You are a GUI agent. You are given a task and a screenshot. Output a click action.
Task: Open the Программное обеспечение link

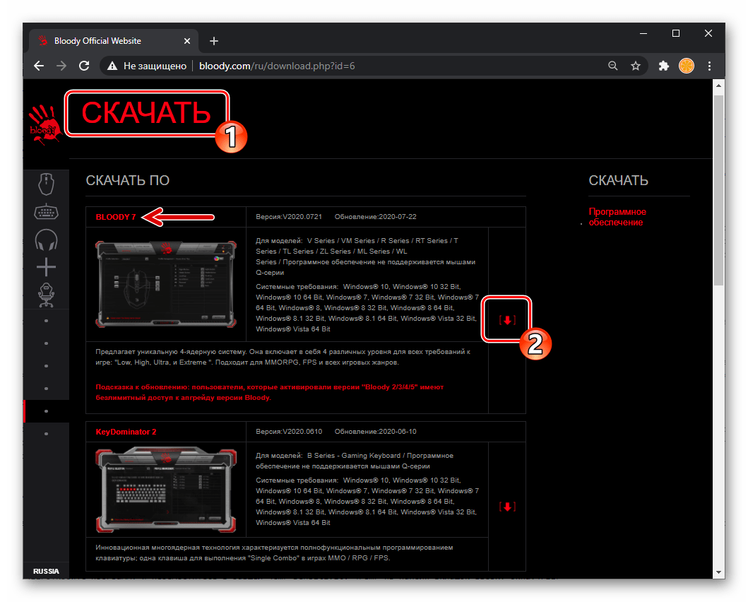(617, 217)
